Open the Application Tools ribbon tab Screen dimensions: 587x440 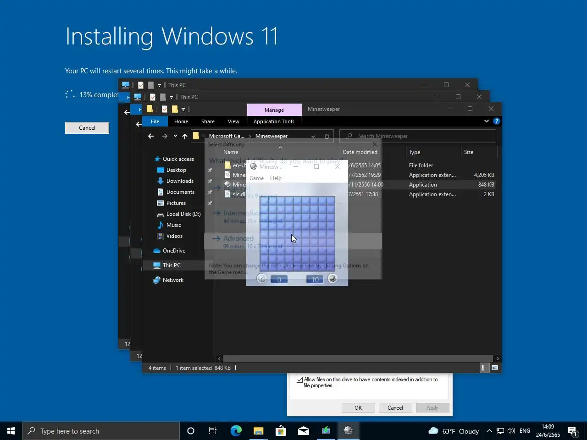[x=274, y=121]
